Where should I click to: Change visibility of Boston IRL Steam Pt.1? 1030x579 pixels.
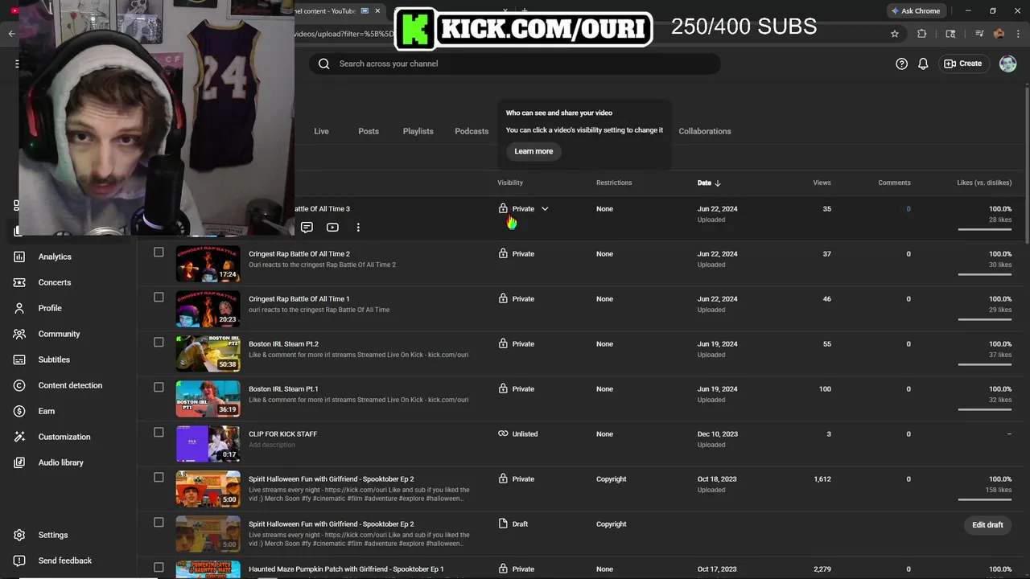point(516,389)
